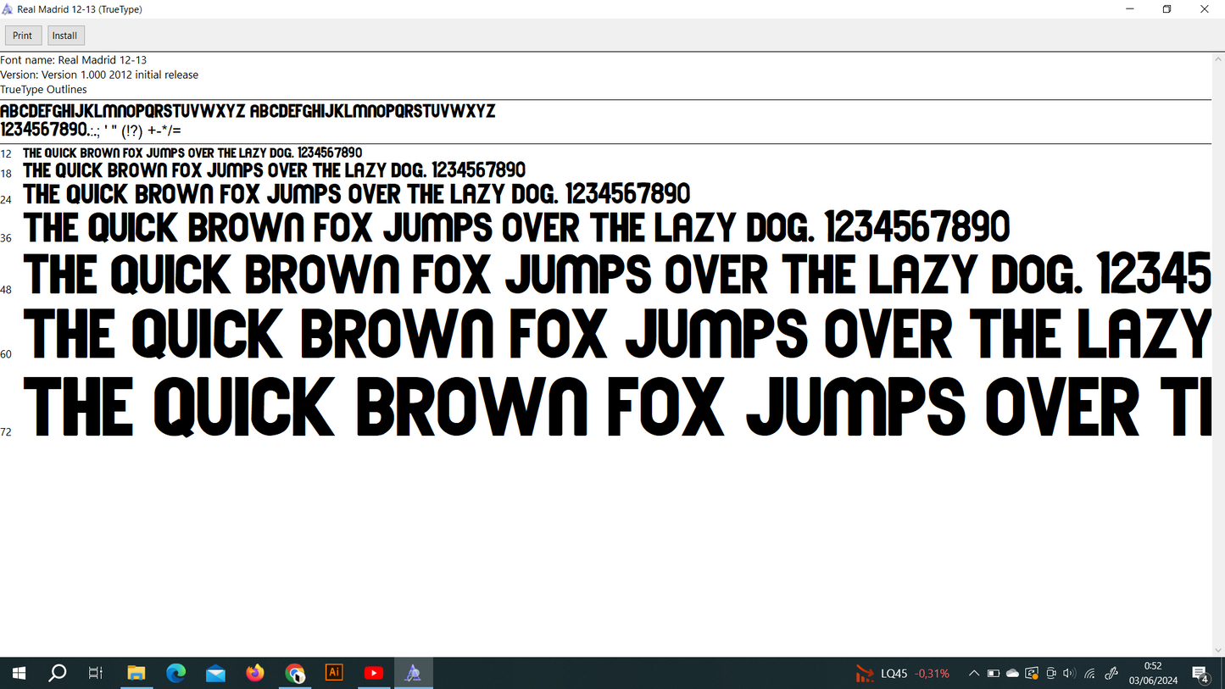
Task: Show hidden system tray icons
Action: (x=974, y=674)
